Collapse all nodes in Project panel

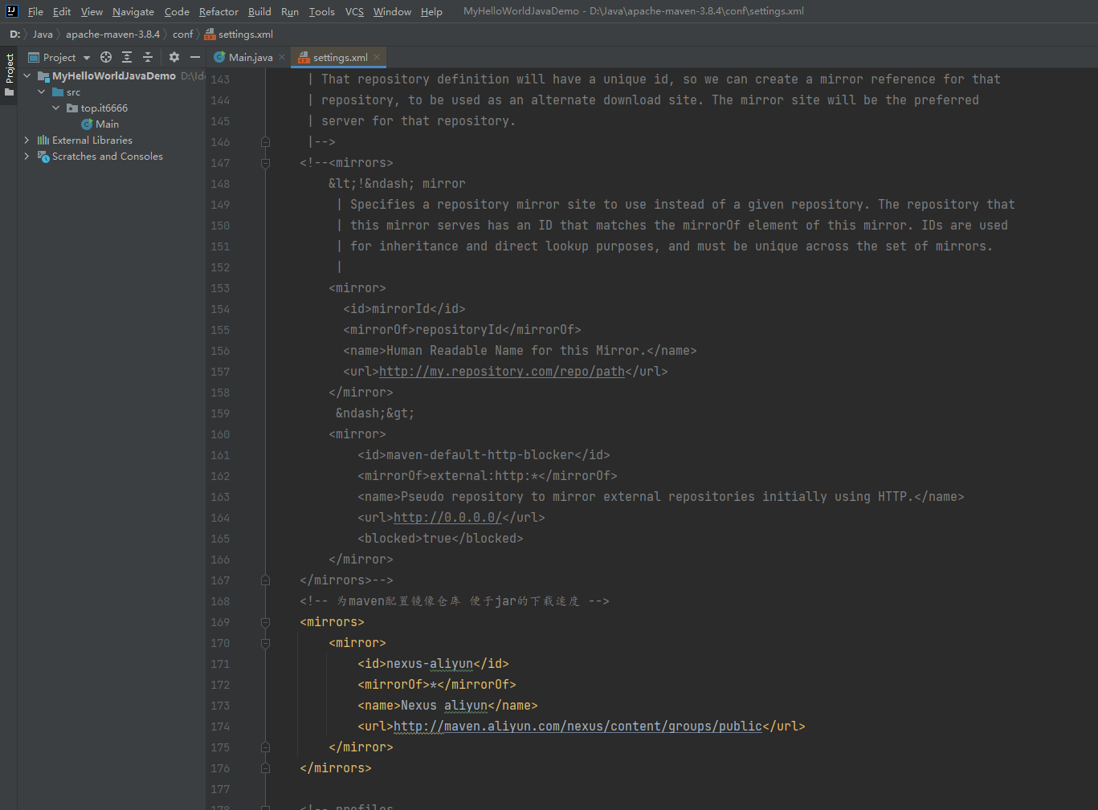(148, 57)
